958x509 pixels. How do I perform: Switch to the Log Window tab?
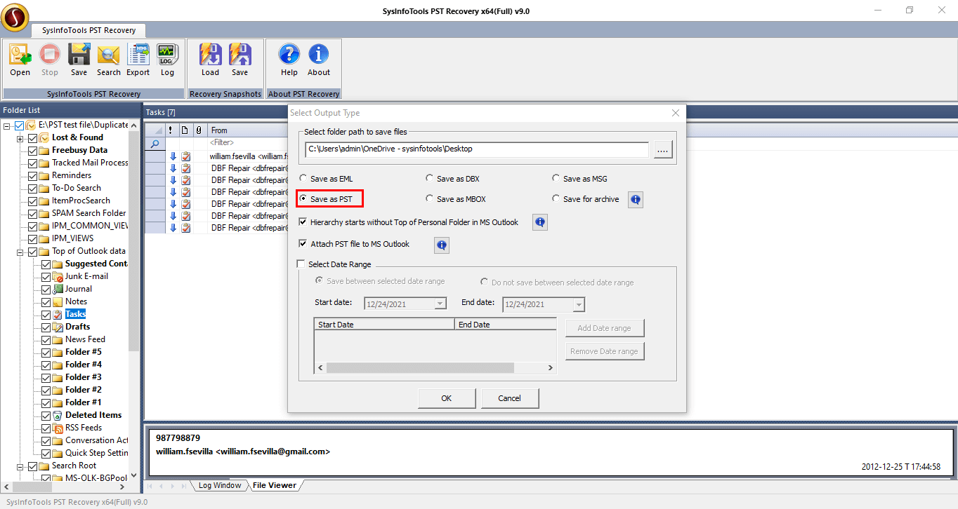(x=219, y=485)
